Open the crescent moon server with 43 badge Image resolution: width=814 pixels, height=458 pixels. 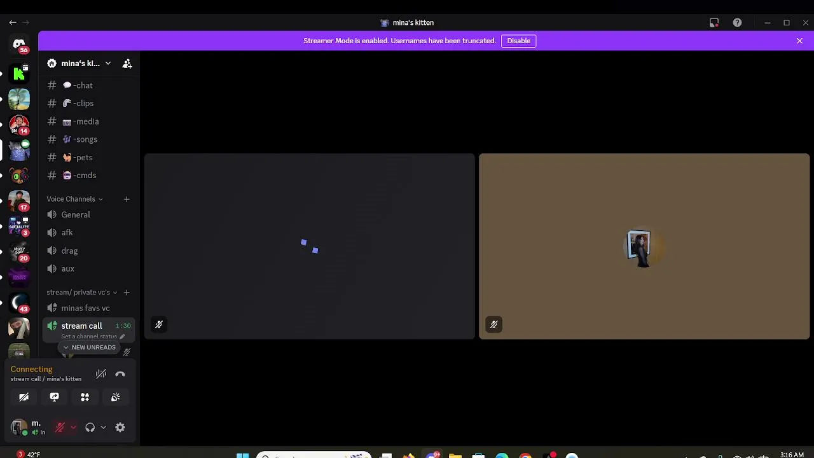[19, 303]
